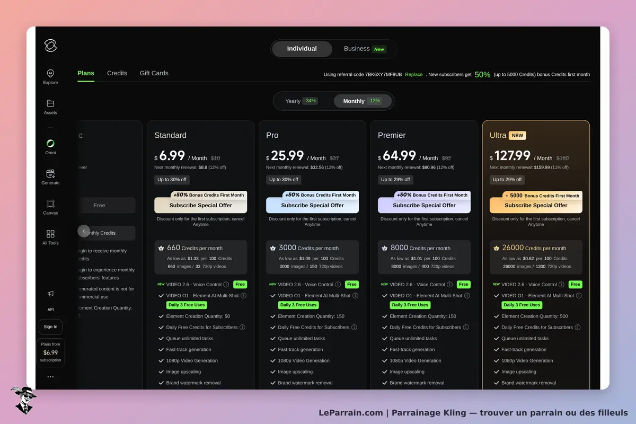The image size is (636, 424).
Task: Click the megaphone announcements icon
Action: pyautogui.click(x=50, y=294)
